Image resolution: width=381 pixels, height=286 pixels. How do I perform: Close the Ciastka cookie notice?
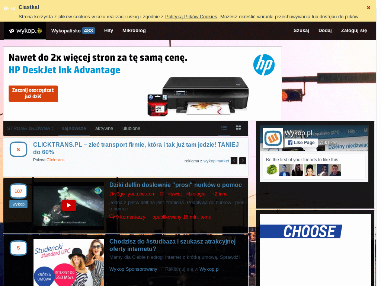[x=368, y=7]
